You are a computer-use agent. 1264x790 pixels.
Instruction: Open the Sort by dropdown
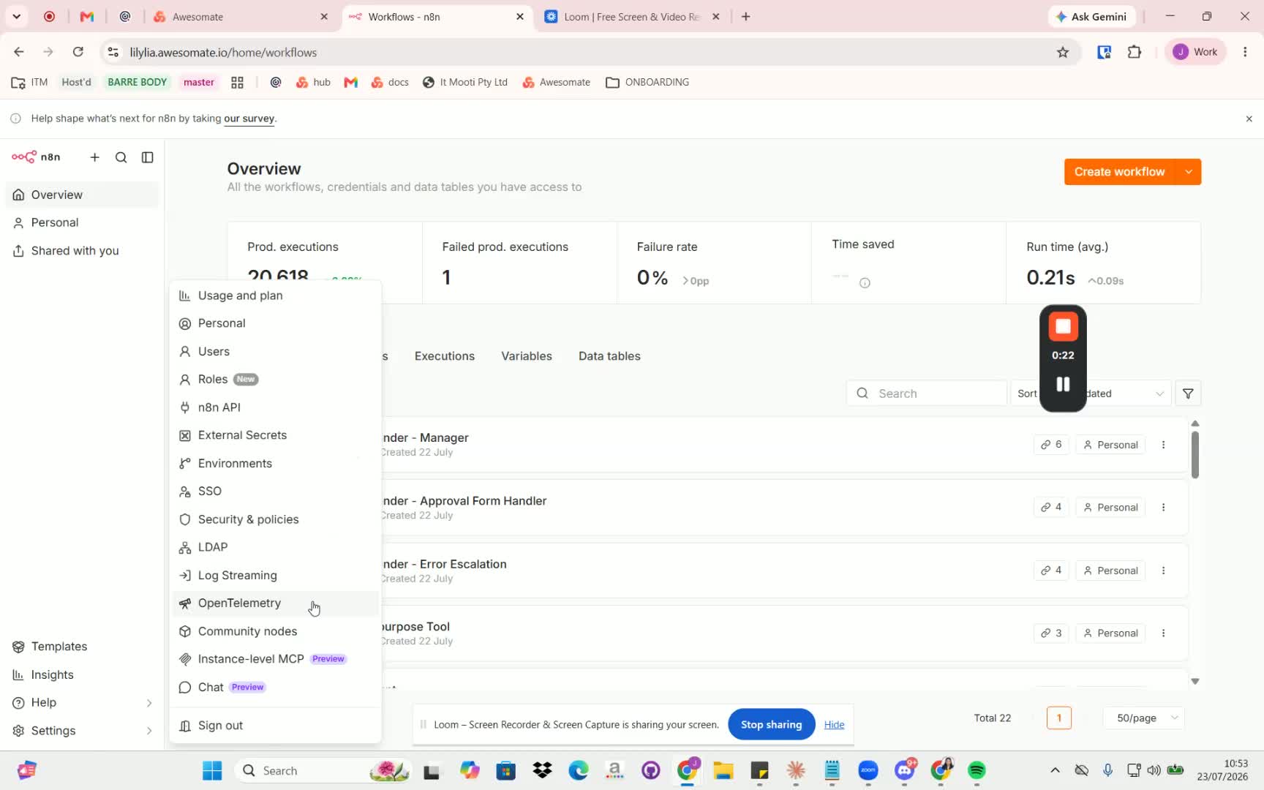pos(1090,394)
